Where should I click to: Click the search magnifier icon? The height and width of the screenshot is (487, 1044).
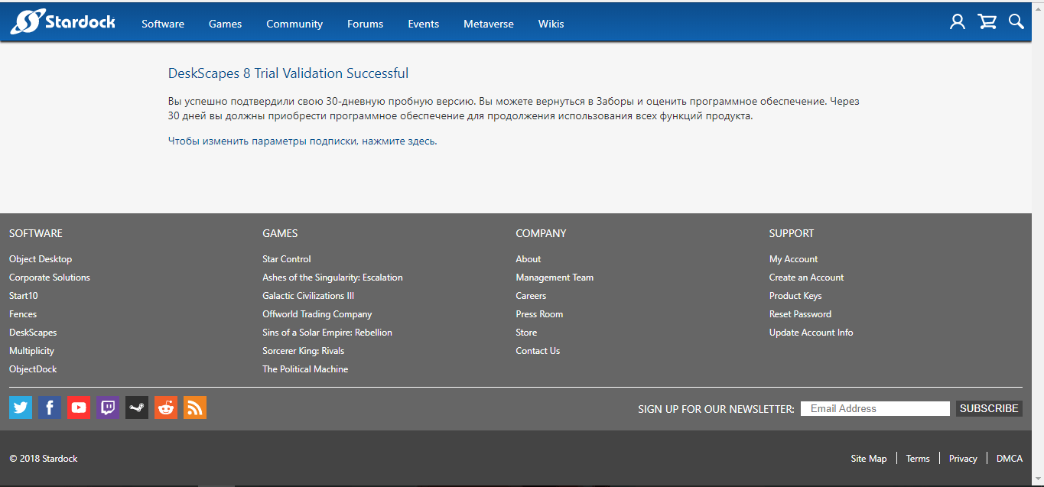1016,21
